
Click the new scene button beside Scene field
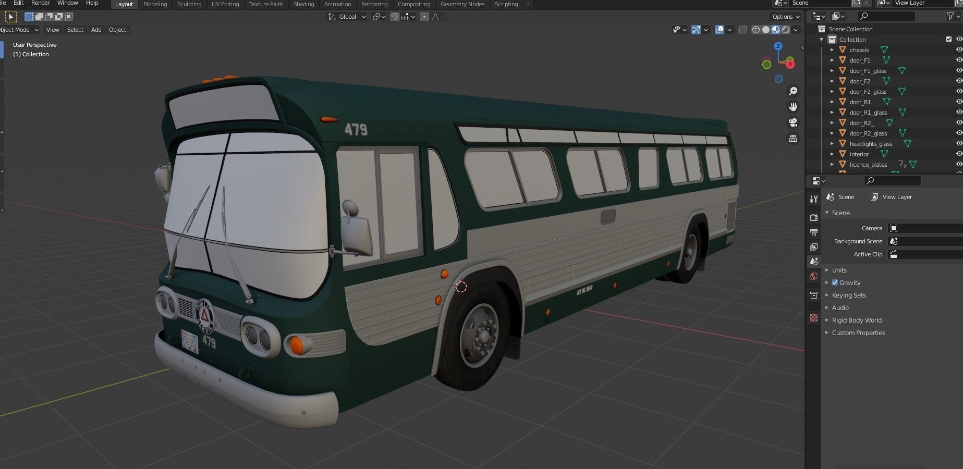point(856,3)
